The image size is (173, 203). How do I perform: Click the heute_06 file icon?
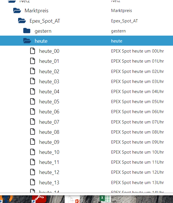[32, 112]
